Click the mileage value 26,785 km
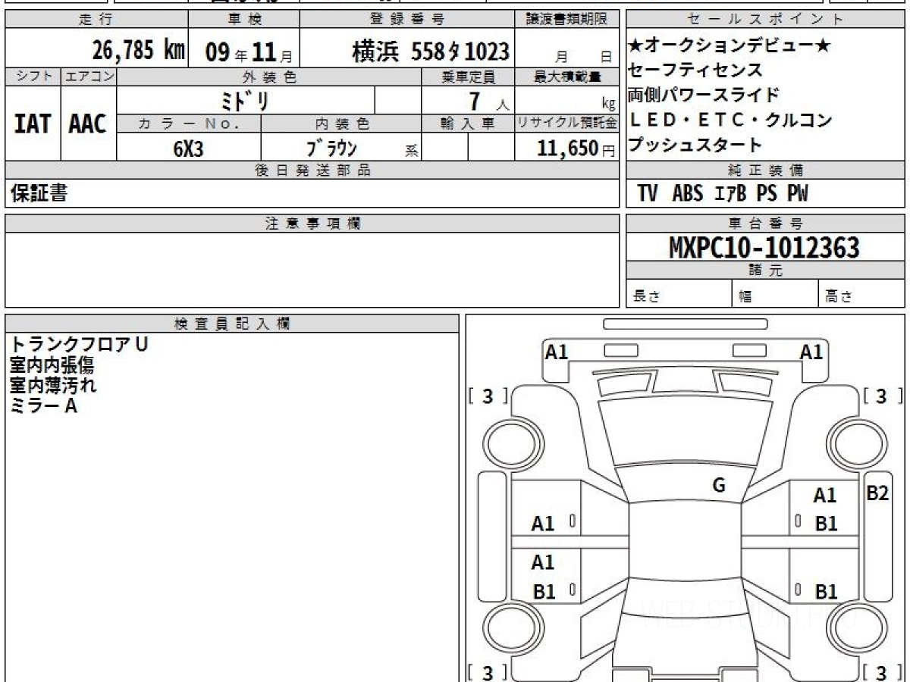Viewport: 910px width, 682px height. (x=139, y=51)
